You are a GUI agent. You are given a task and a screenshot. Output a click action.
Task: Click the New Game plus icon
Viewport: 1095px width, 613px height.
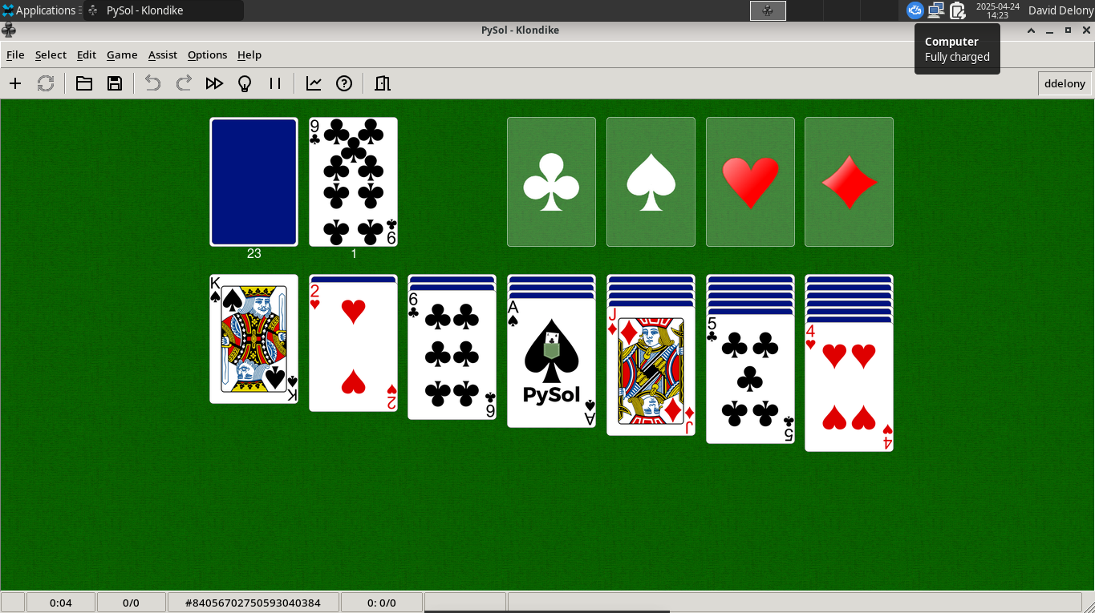(15, 83)
